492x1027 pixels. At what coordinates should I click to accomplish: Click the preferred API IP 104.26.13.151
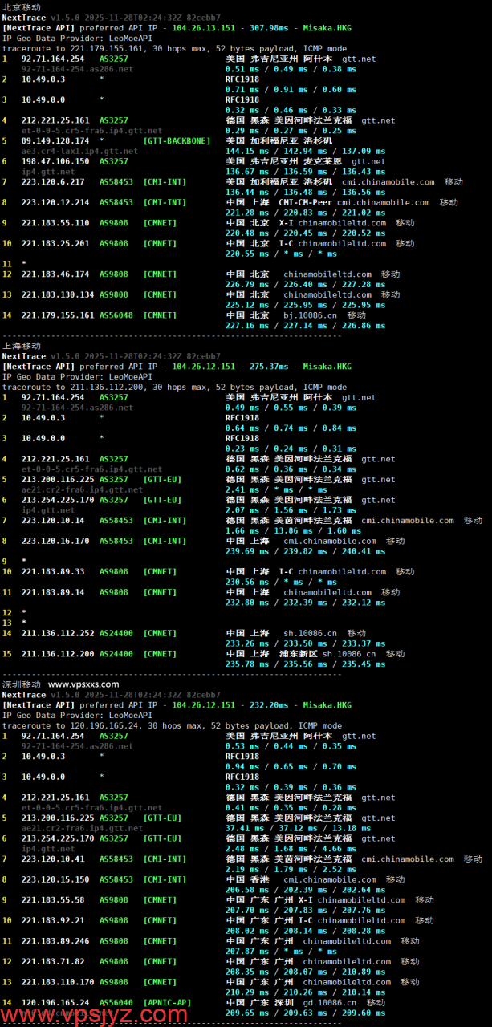coord(203,28)
